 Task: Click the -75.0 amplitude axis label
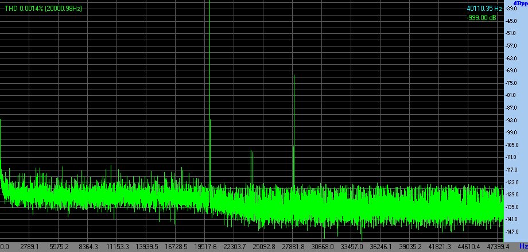coord(511,83)
